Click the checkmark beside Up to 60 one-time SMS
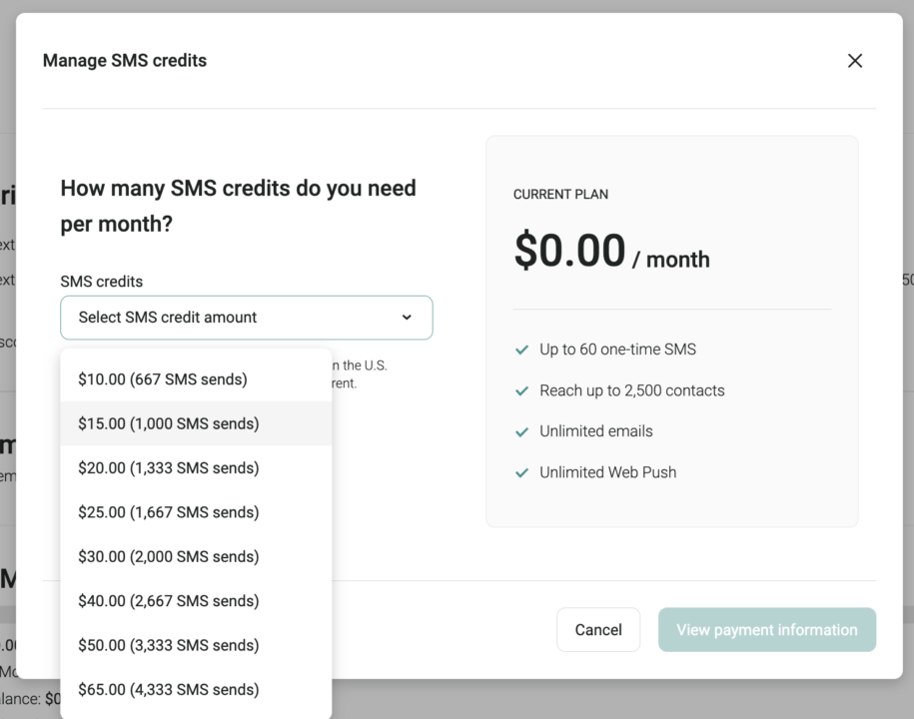Viewport: 914px width, 719px height. (521, 350)
